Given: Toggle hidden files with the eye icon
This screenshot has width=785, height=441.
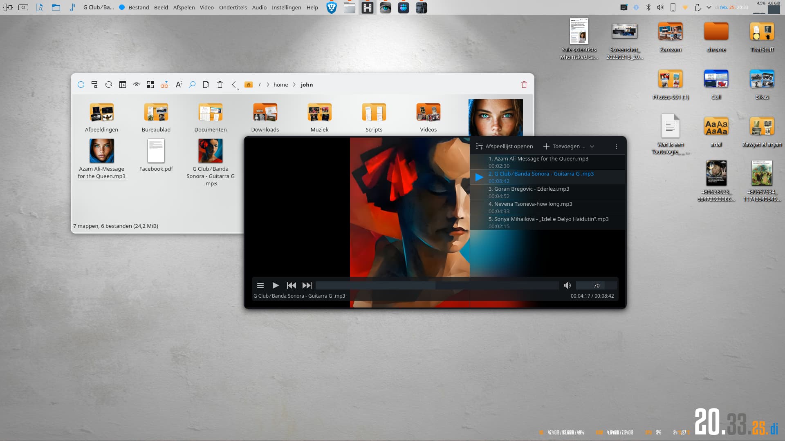Looking at the screenshot, I should point(137,85).
